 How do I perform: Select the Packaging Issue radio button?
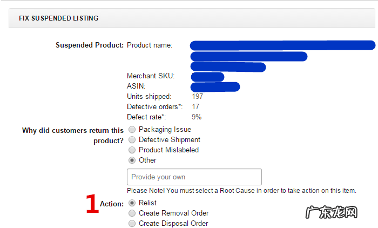[x=132, y=130]
